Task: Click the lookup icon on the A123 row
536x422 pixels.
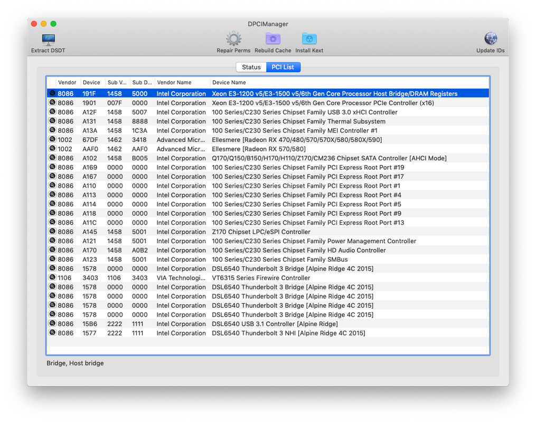Action: pyautogui.click(x=52, y=259)
